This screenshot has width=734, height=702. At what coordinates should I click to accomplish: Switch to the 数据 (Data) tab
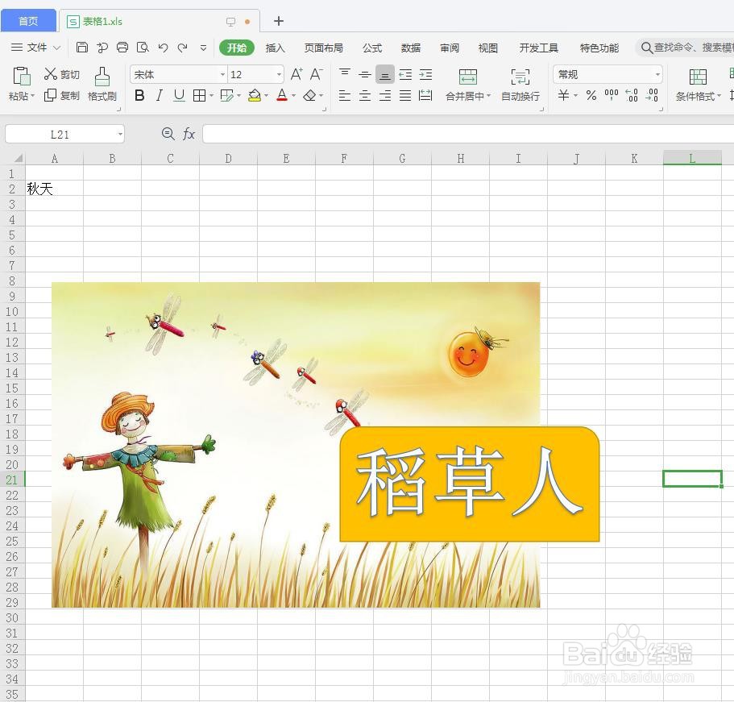click(411, 48)
